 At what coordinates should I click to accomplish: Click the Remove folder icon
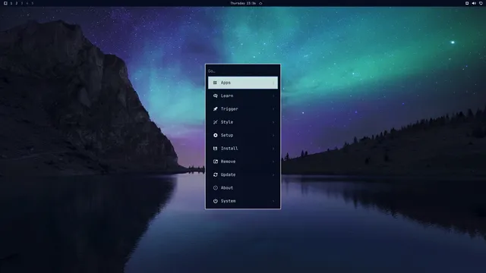tap(215, 162)
